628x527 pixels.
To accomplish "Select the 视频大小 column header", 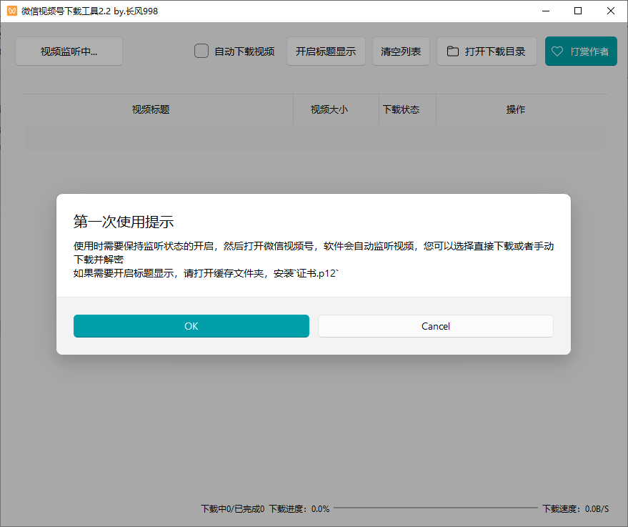I will [x=329, y=109].
